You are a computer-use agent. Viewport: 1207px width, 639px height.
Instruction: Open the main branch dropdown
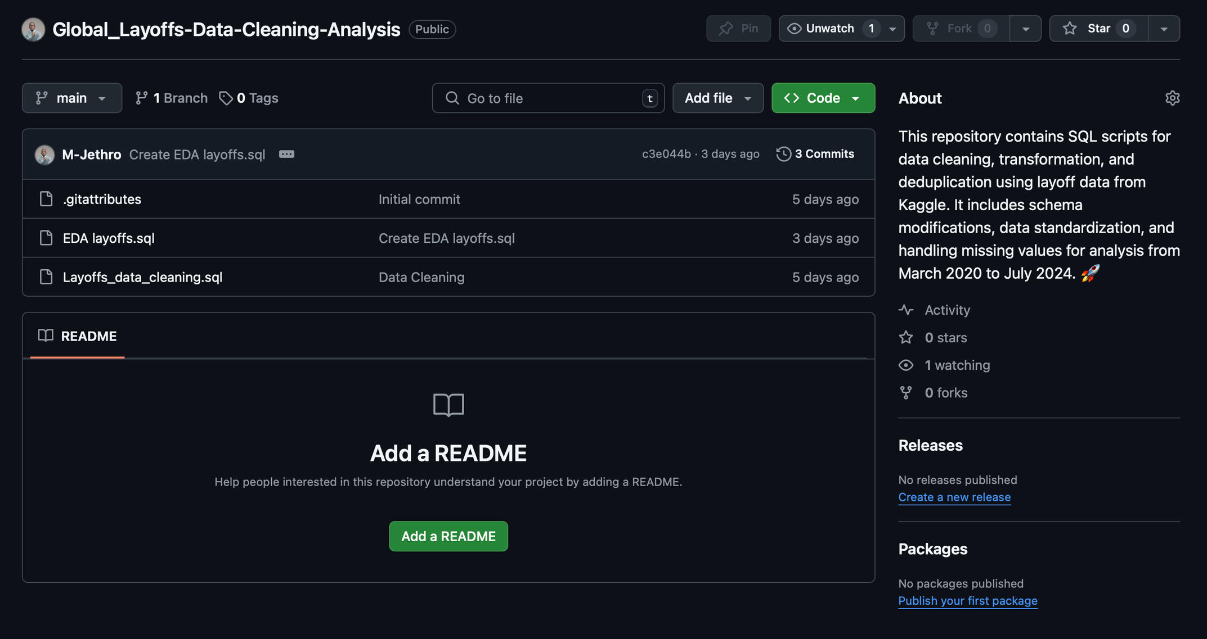[x=71, y=98]
